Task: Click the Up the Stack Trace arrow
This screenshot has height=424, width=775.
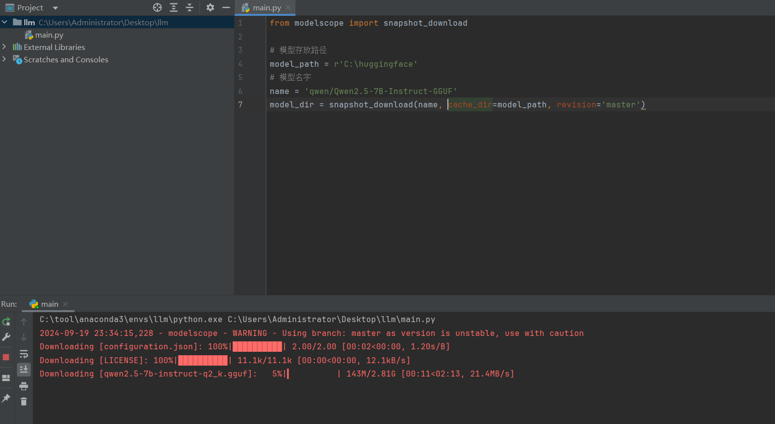Action: tap(24, 322)
